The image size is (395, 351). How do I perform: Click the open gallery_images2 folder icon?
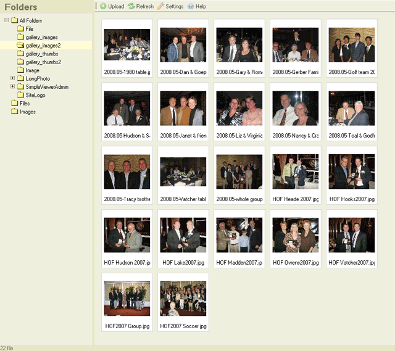20,45
